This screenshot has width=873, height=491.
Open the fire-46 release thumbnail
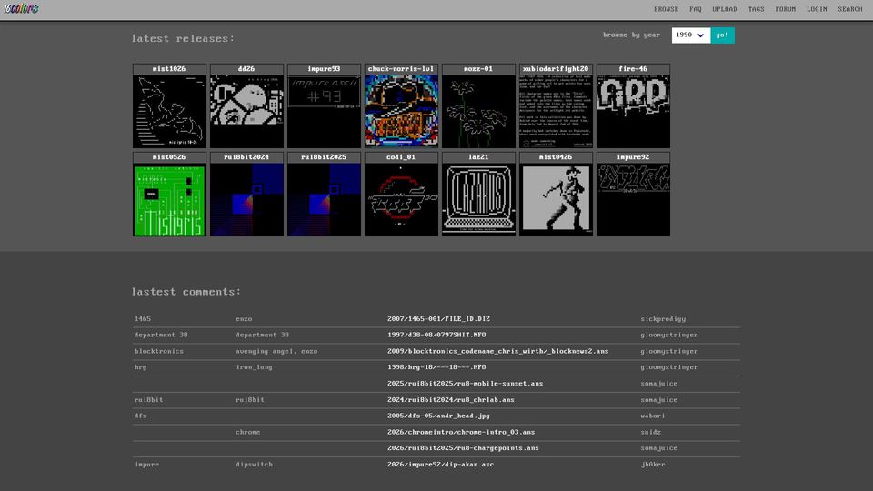(633, 105)
